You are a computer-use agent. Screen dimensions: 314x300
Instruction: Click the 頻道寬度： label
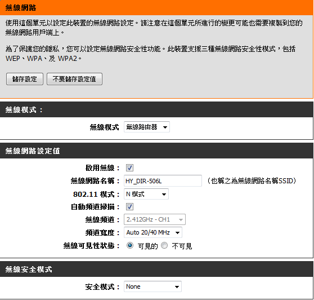102,232
